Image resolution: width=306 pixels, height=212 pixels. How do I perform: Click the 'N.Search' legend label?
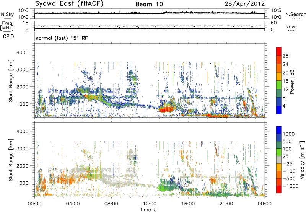296,14
